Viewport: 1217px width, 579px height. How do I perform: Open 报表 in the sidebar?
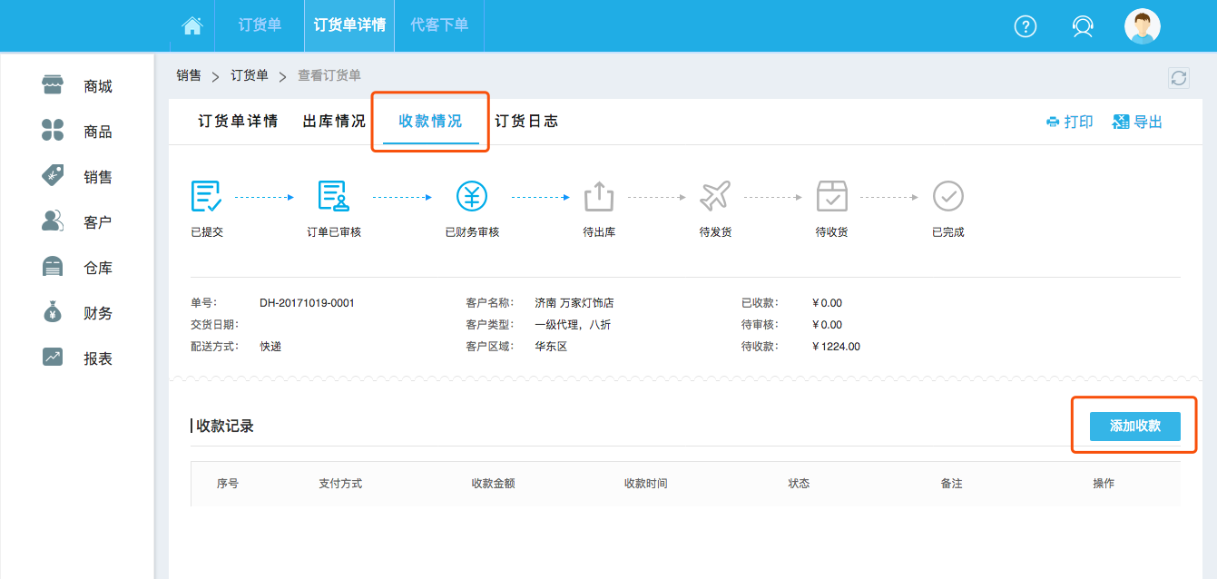click(78, 358)
